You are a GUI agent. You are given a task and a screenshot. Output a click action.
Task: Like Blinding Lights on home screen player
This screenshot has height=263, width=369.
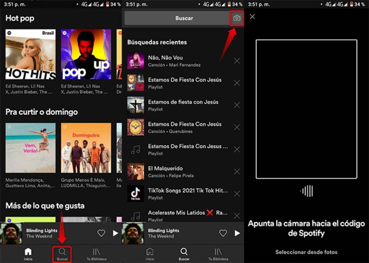point(101,233)
